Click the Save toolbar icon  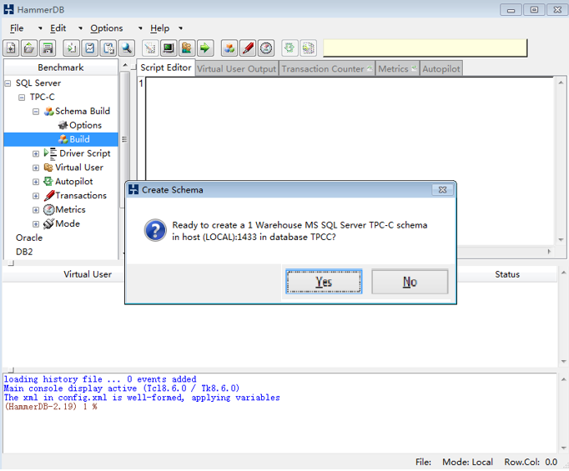[48, 48]
